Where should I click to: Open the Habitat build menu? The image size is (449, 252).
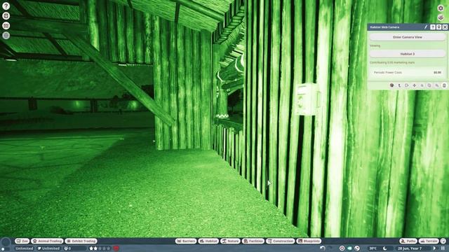point(208,241)
